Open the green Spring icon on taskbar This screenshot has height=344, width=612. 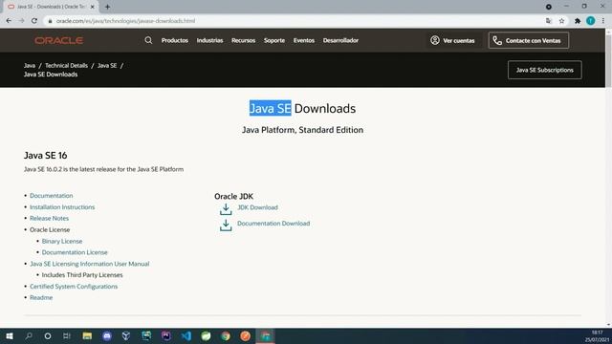pos(206,335)
